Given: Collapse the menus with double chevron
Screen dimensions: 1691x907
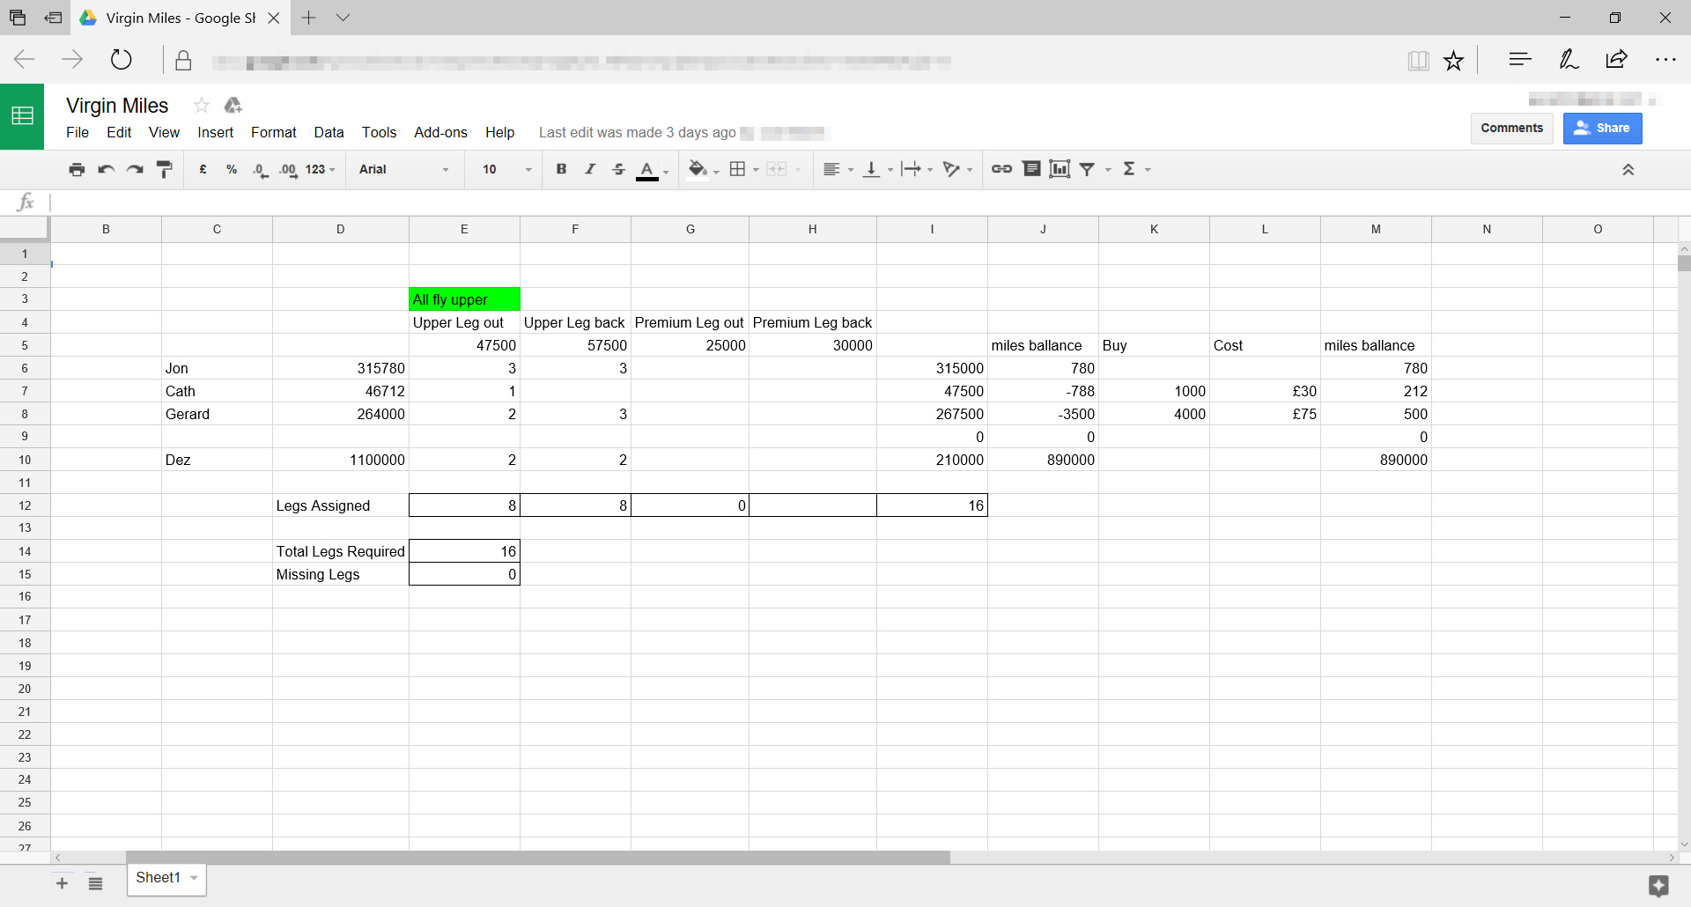Looking at the screenshot, I should pyautogui.click(x=1628, y=170).
